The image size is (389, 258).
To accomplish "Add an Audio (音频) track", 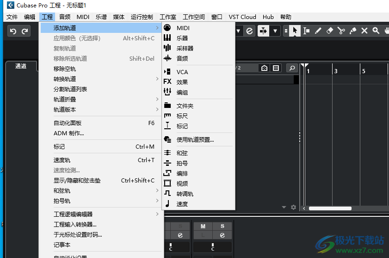I will coord(198,58).
